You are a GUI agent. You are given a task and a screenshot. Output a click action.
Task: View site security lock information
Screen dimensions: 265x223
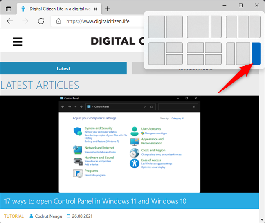coord(58,21)
